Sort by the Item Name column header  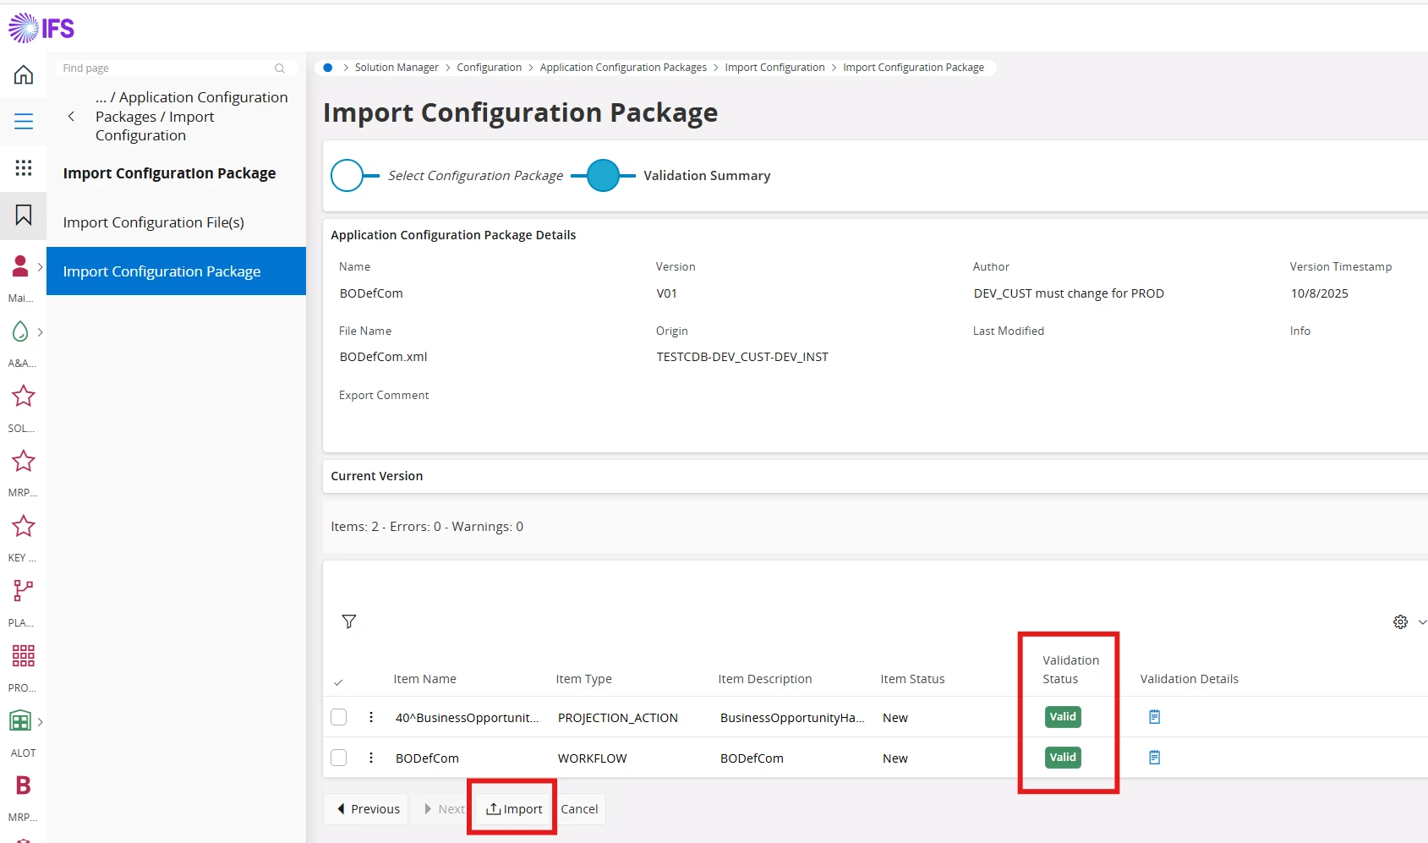tap(424, 679)
